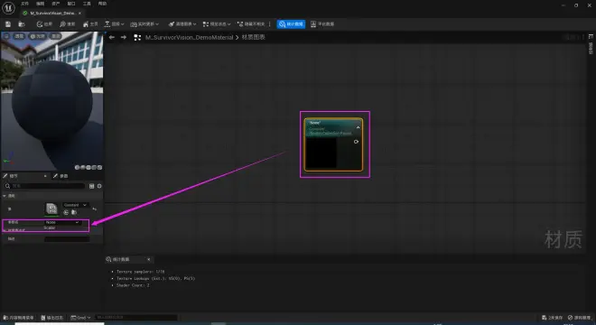Click the node's black preview thumbnail
The image size is (596, 325).
tap(321, 153)
